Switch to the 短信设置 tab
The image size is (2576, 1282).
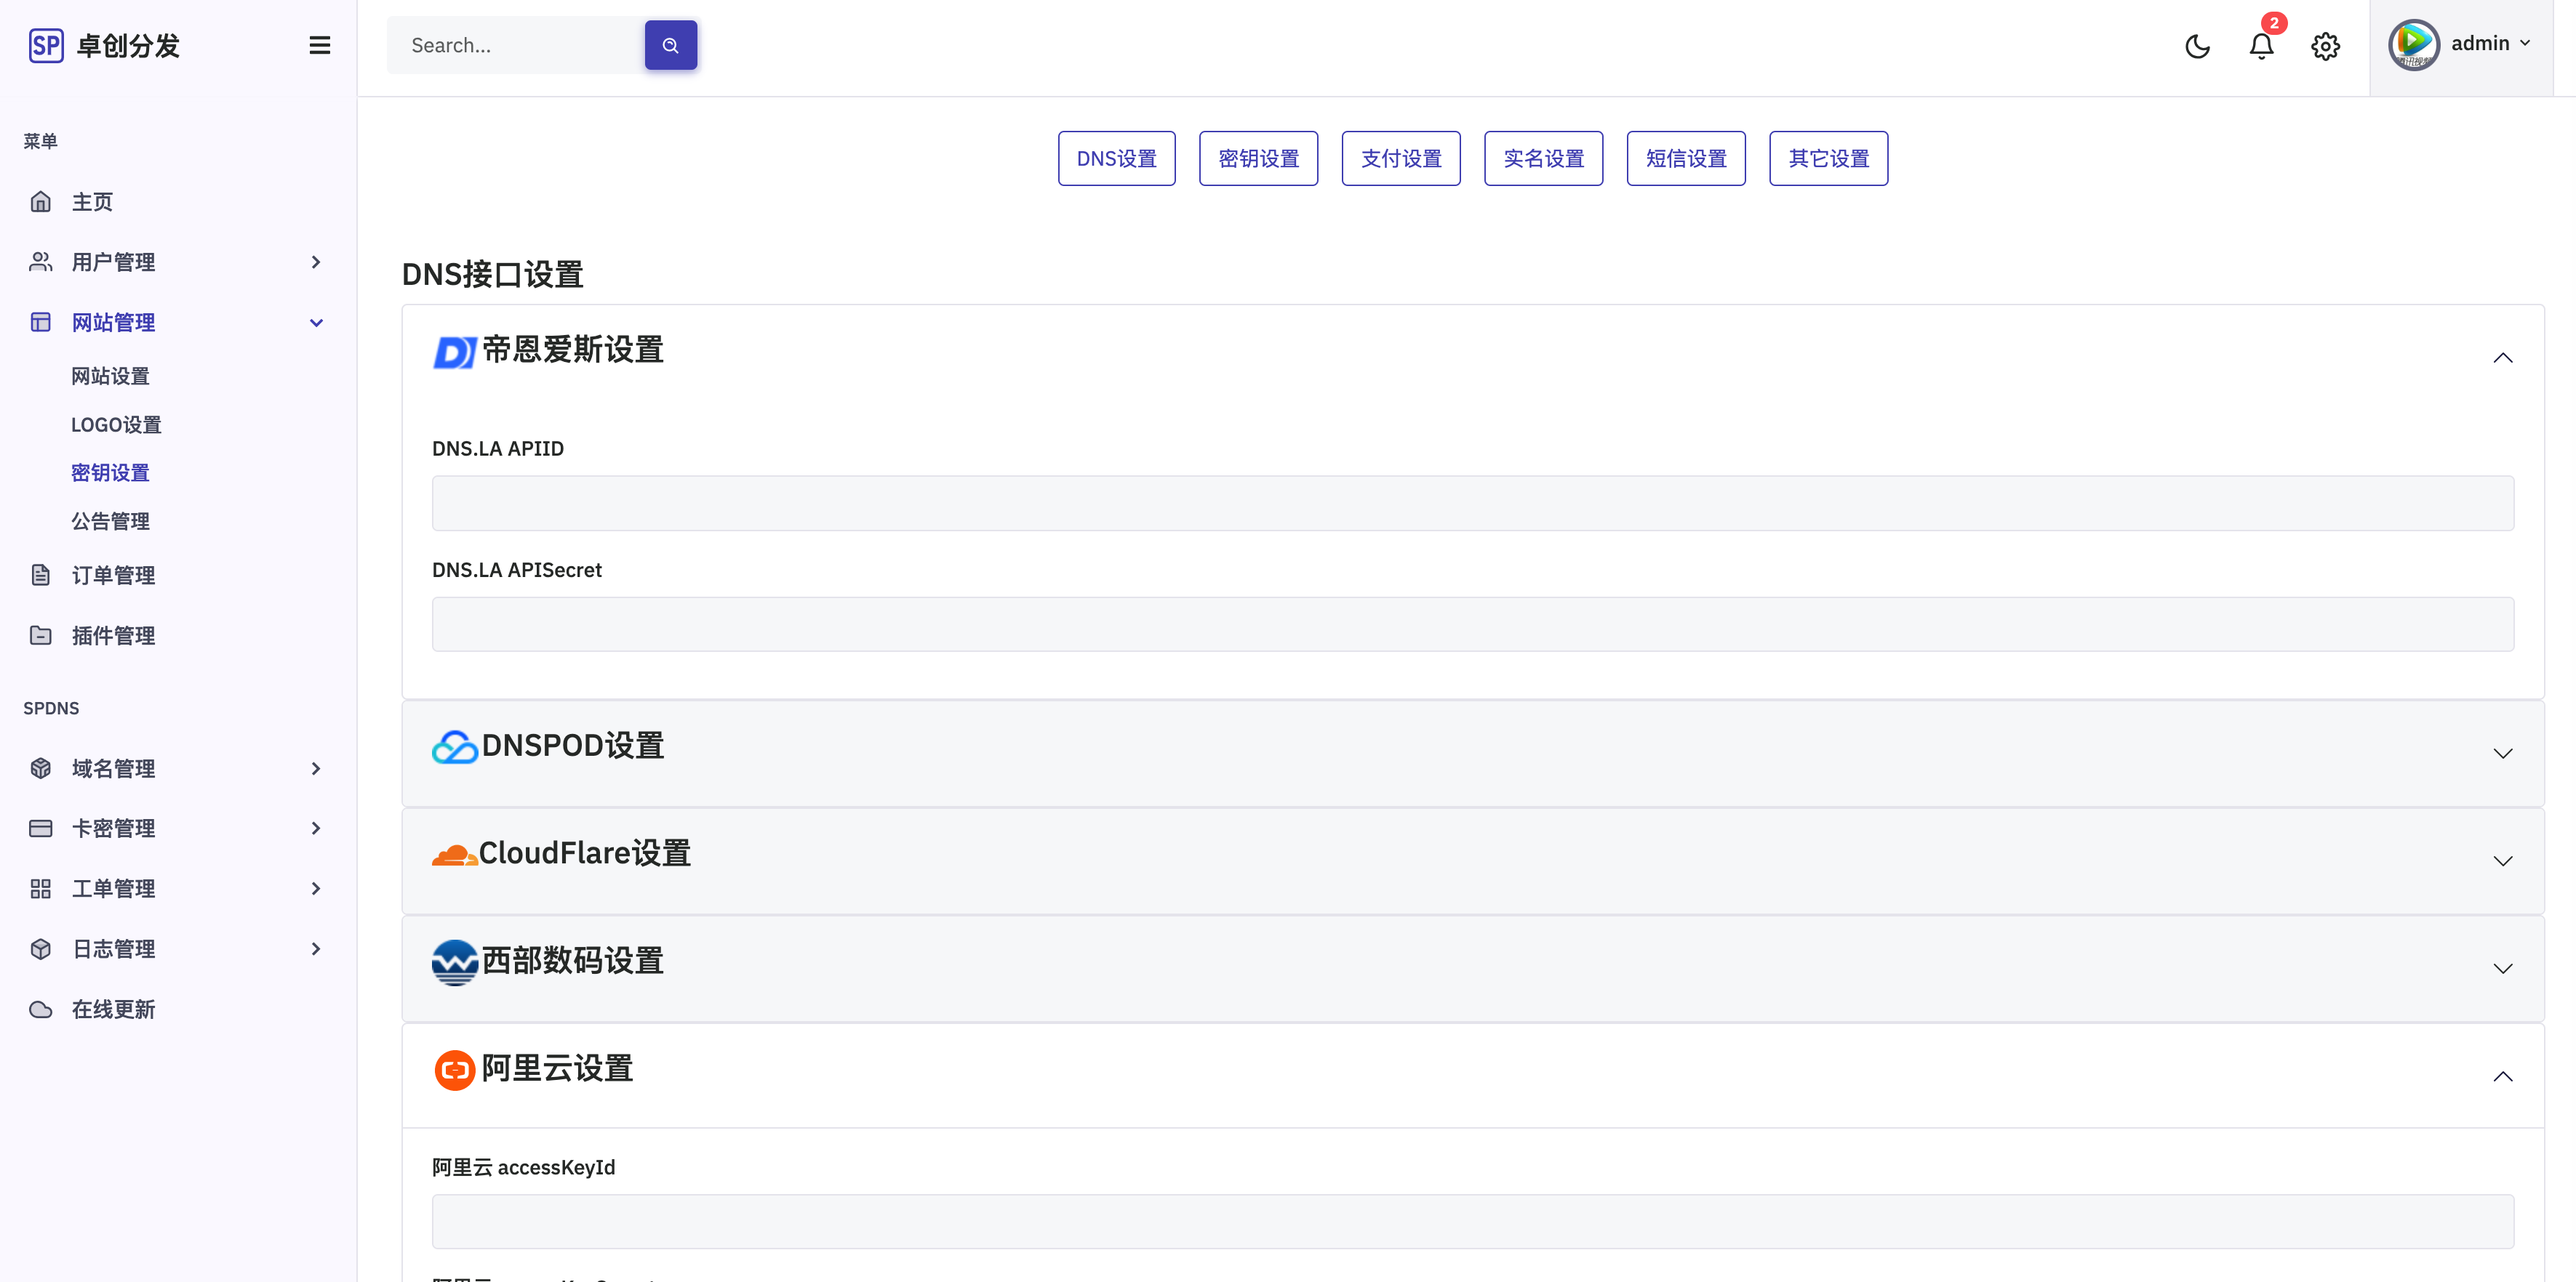coord(1685,158)
